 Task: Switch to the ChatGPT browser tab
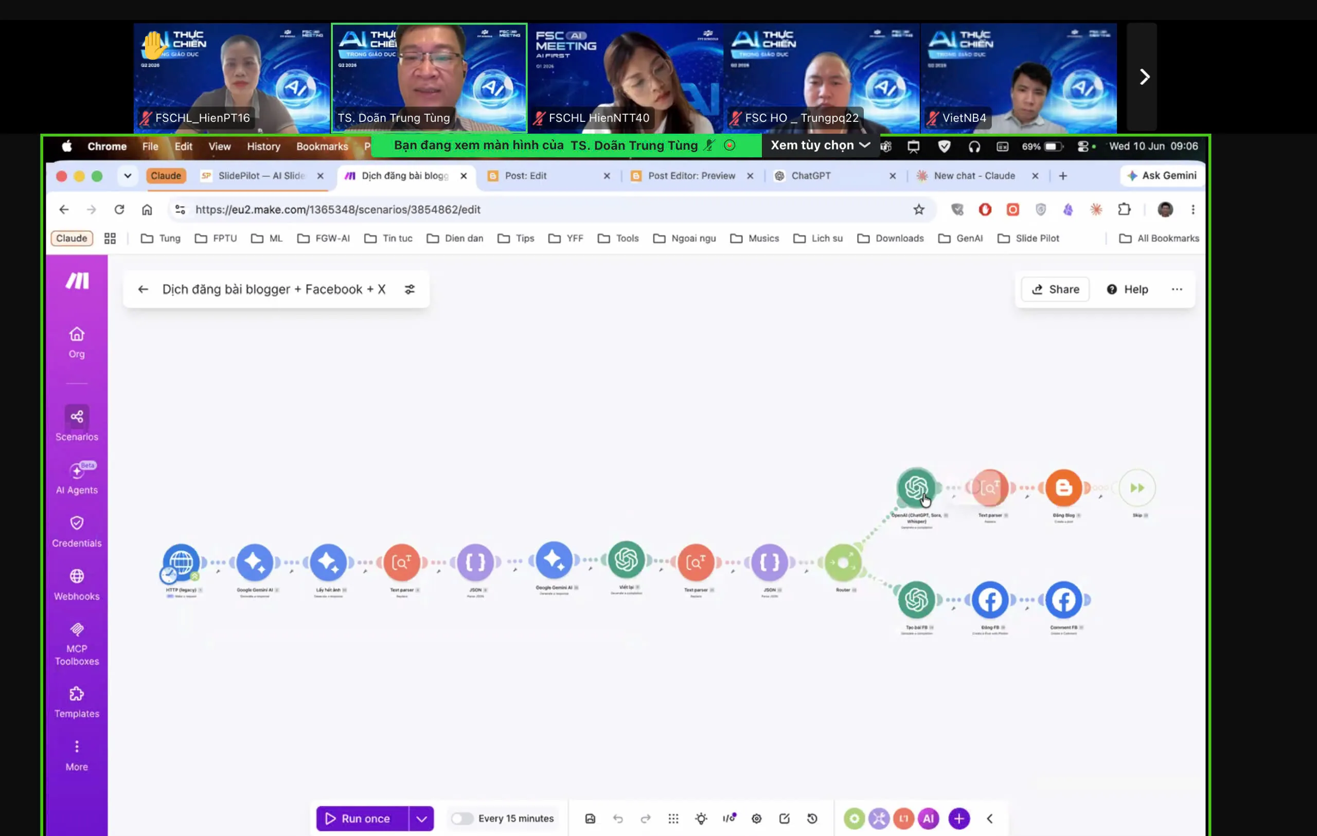[x=835, y=175]
